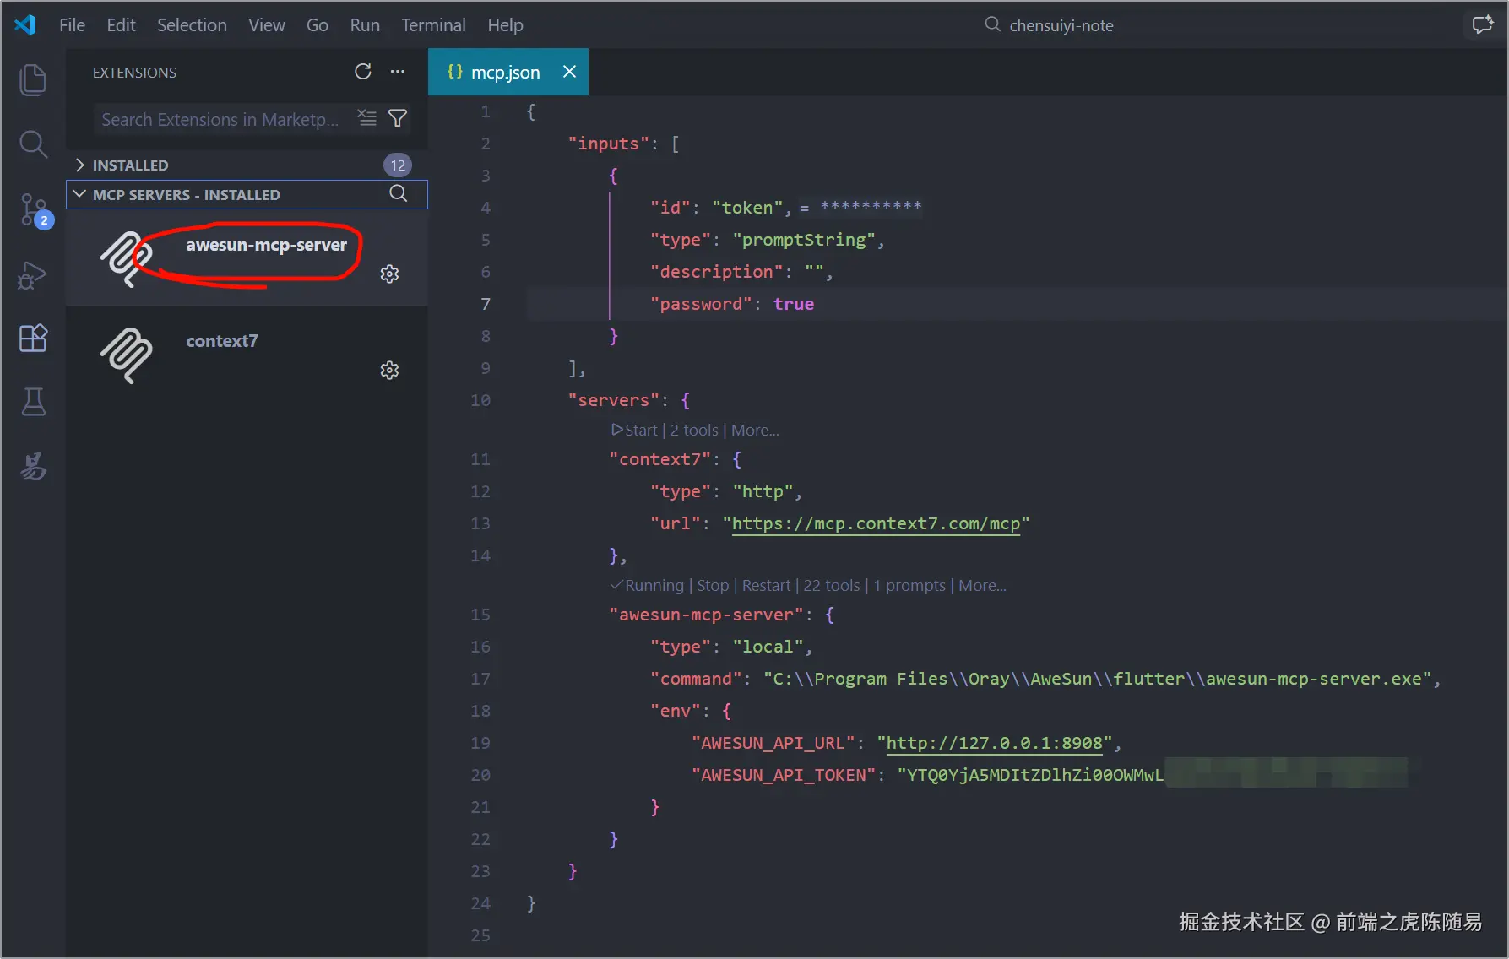1509x959 pixels.
Task: Open the Terminal menu
Action: point(433,25)
